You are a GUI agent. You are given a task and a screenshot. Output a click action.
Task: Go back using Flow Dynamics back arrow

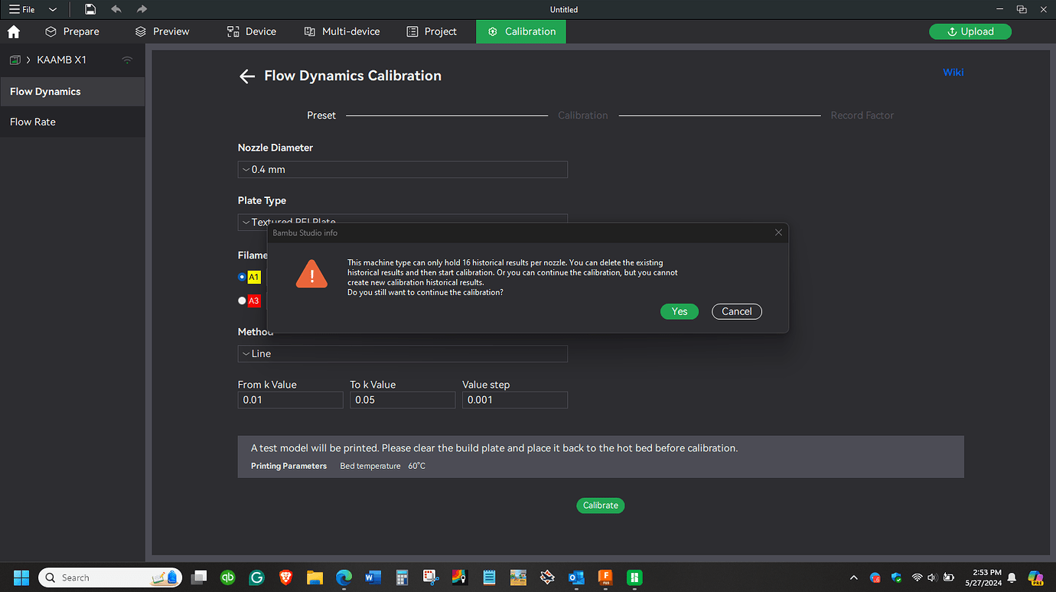coord(246,76)
